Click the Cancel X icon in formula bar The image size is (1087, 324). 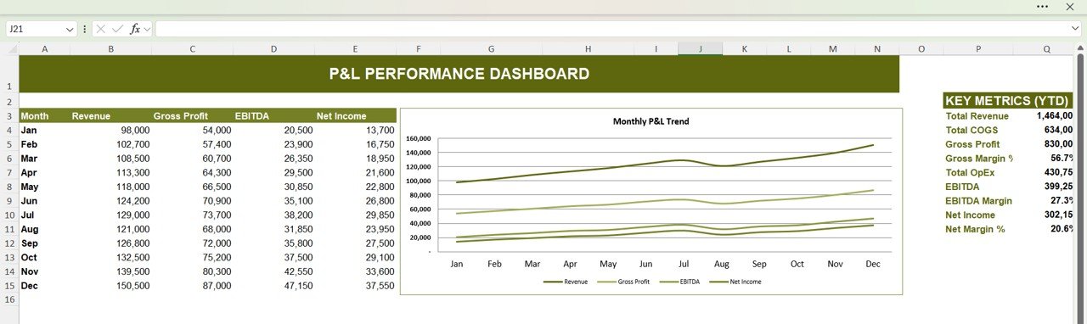tap(101, 29)
